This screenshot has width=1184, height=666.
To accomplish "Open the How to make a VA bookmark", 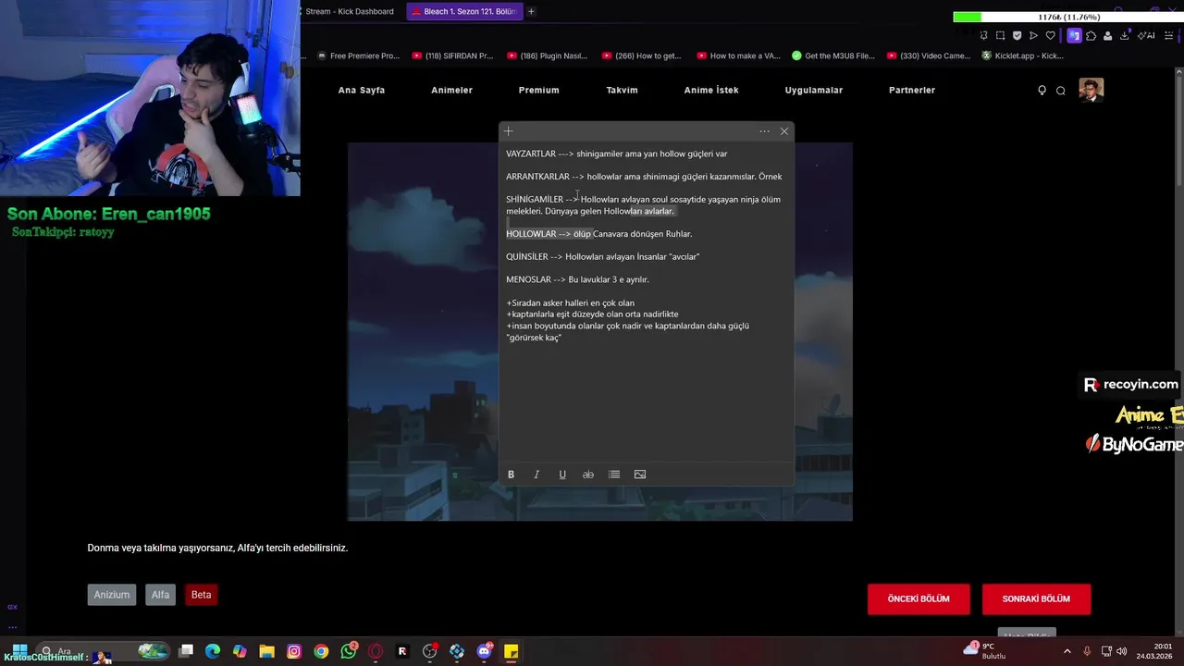I will 739,55.
